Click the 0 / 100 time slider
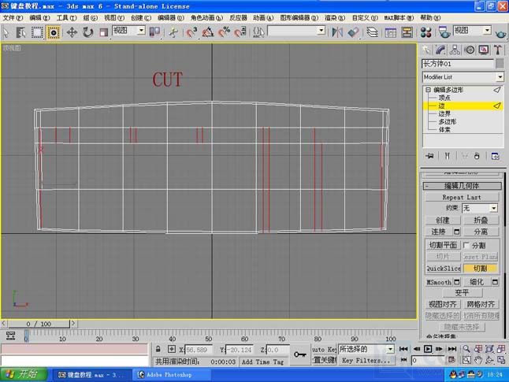Viewport: 509px width, 382px height. [x=39, y=324]
